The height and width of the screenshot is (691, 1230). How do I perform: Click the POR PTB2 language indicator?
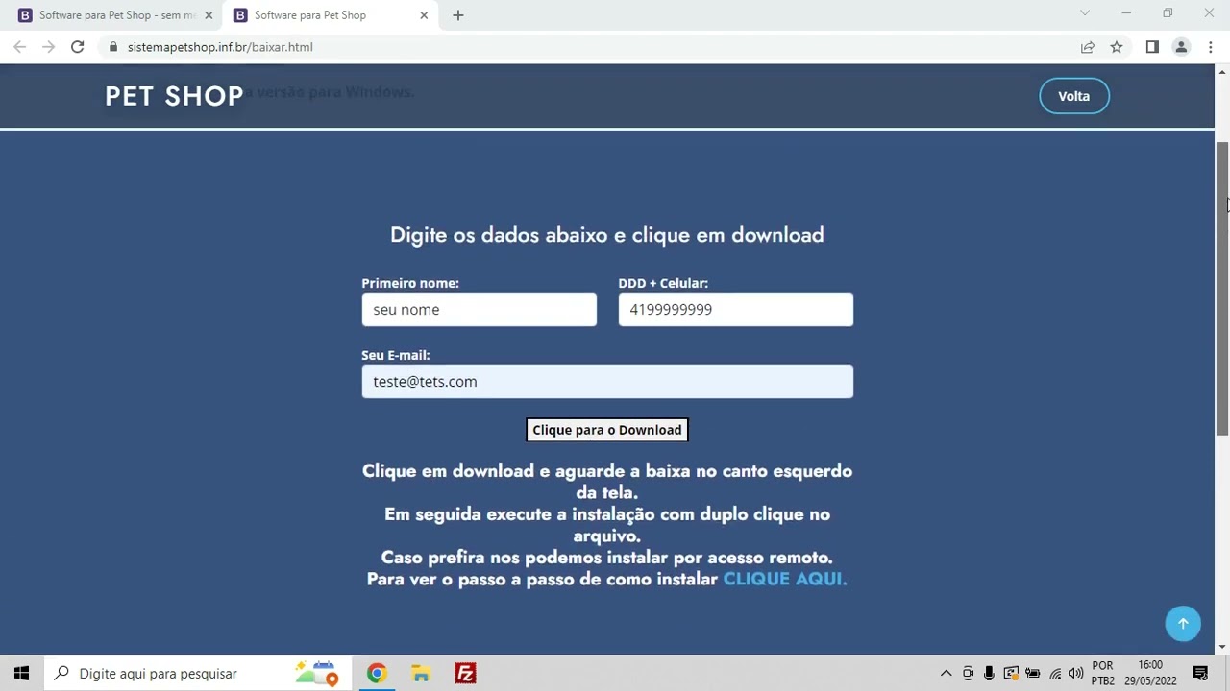pyautogui.click(x=1103, y=674)
